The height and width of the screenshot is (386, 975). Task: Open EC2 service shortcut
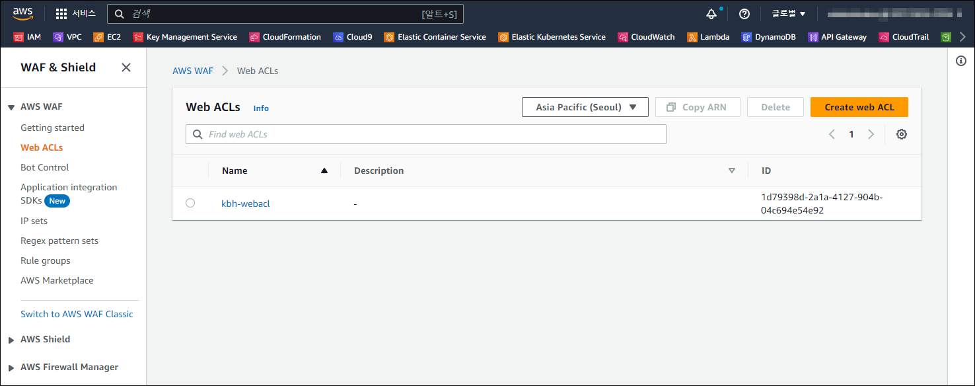[107, 37]
